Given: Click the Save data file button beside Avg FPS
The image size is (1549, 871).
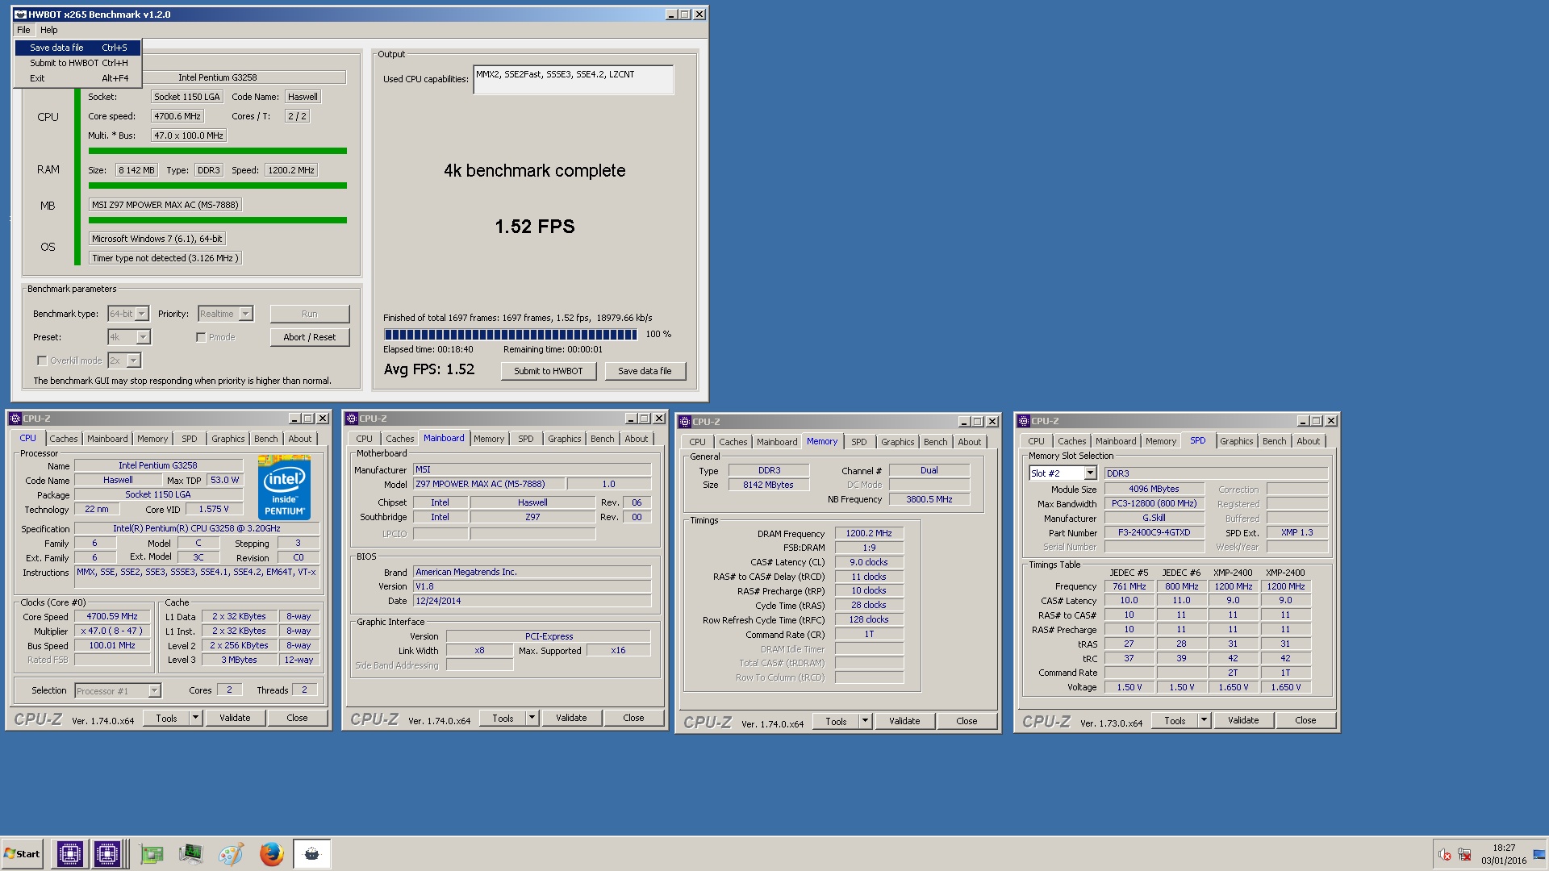Looking at the screenshot, I should point(645,371).
